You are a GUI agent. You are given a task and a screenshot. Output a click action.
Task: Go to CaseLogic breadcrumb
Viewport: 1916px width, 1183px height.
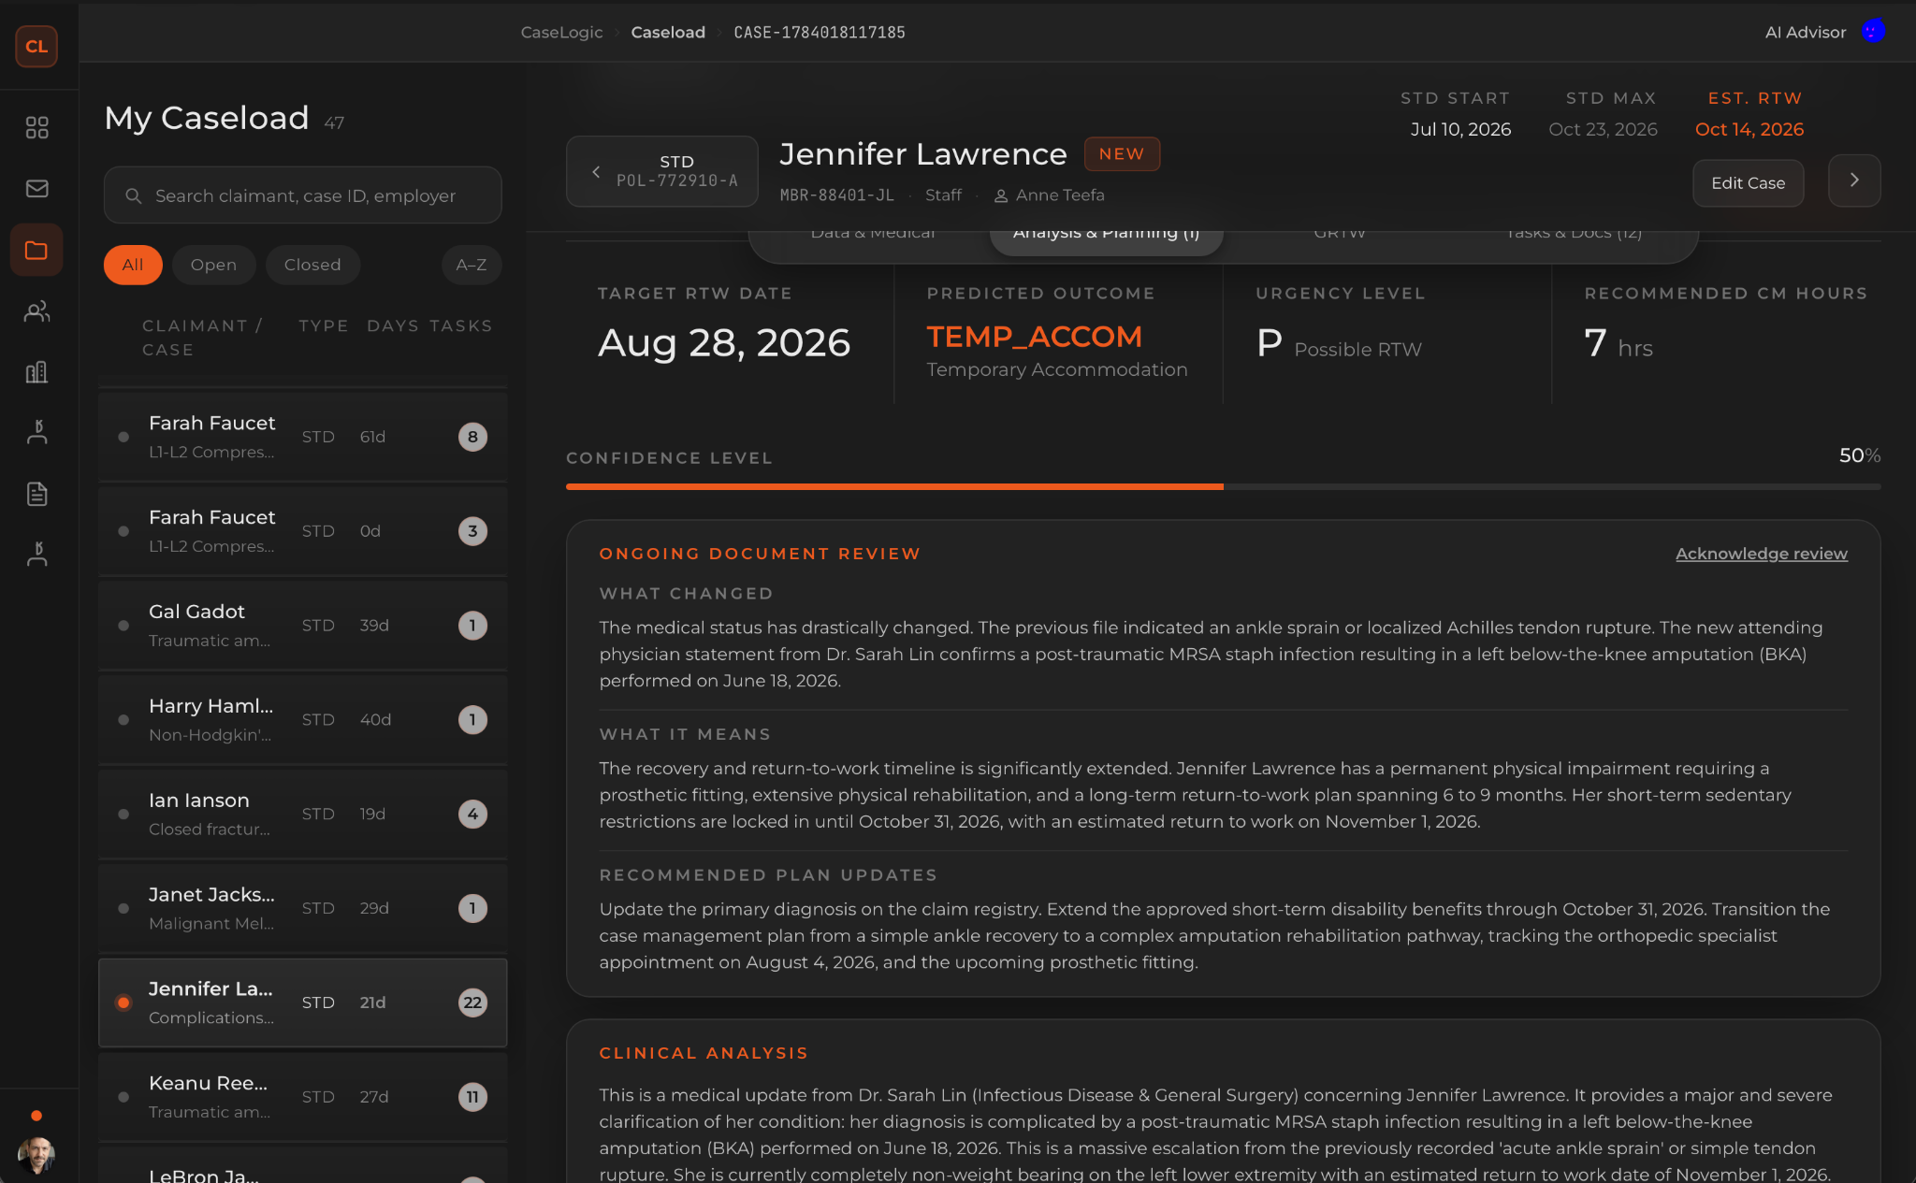(x=561, y=32)
